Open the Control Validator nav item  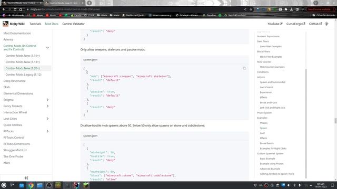coord(74,24)
